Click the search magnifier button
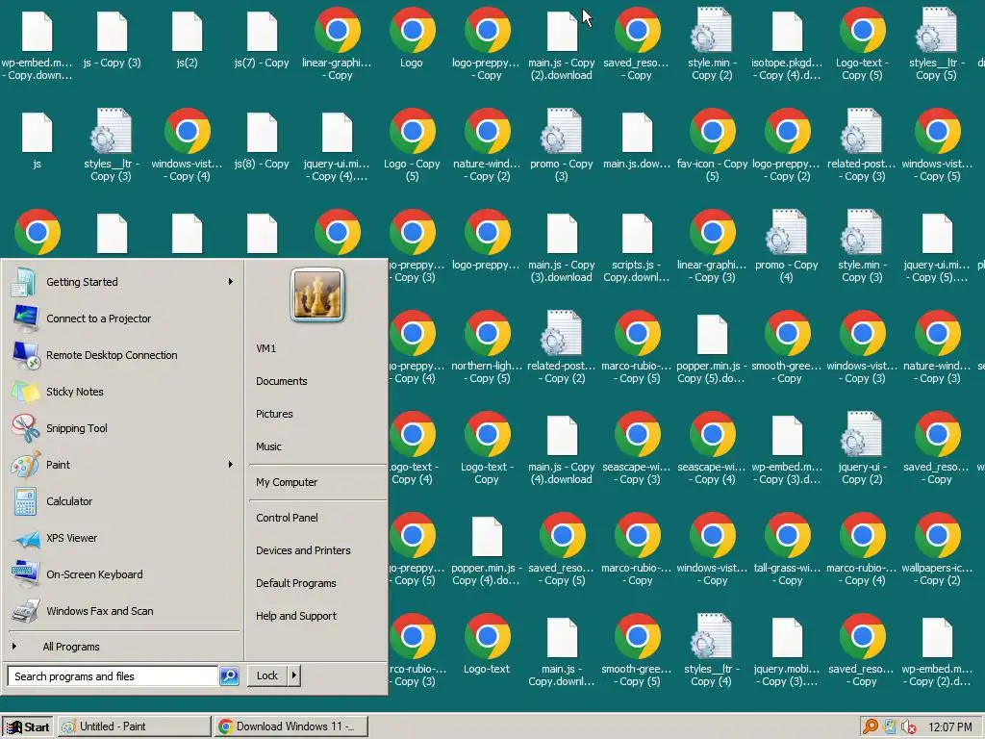The width and height of the screenshot is (985, 739). tap(229, 676)
